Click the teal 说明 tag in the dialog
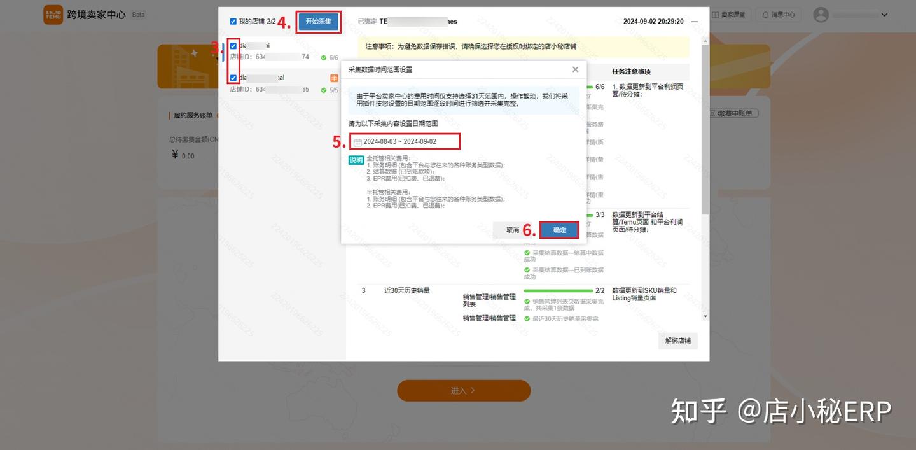916x450 pixels. [356, 160]
